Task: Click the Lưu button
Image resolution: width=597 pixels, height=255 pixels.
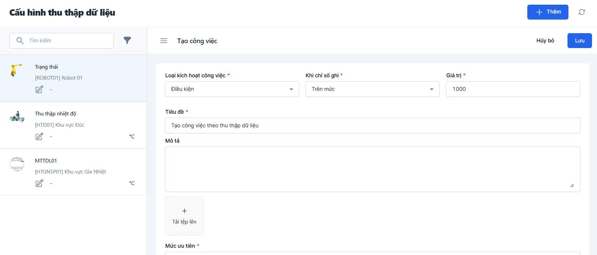Action: 579,41
